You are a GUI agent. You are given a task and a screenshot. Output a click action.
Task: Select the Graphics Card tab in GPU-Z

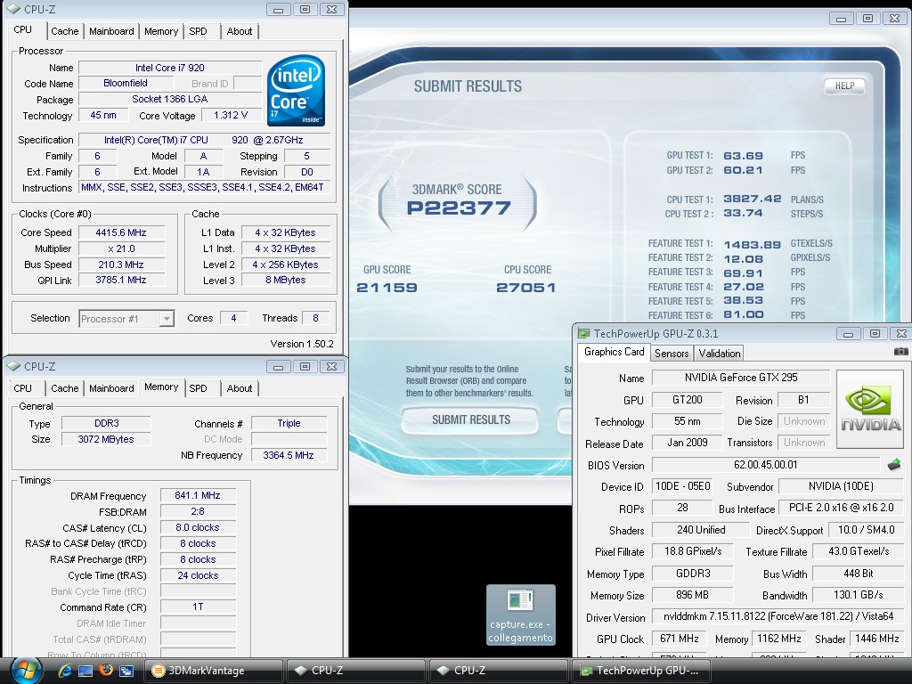click(x=615, y=352)
